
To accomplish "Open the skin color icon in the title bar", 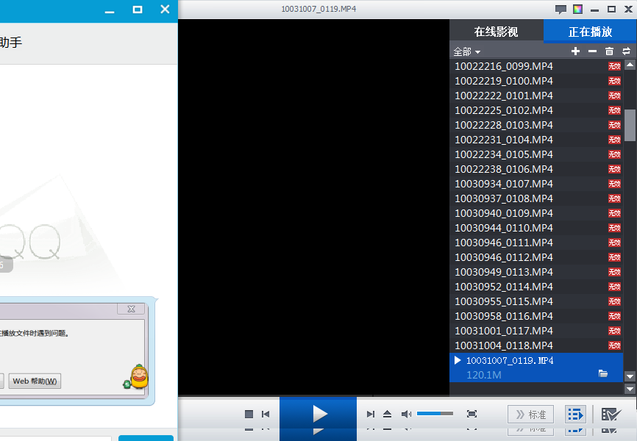I will pyautogui.click(x=577, y=9).
